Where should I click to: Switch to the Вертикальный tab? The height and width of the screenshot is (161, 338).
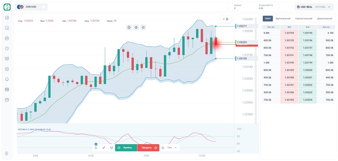tap(283, 19)
